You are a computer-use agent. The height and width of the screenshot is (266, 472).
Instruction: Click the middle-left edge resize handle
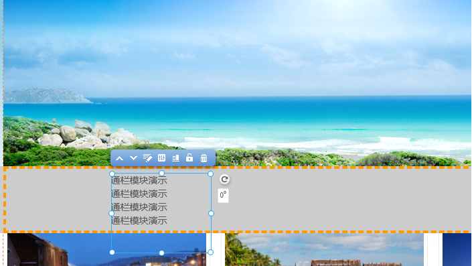tap(111, 213)
